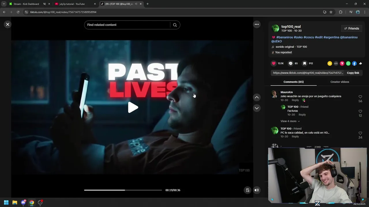Viewport: 369px width, 207px height.
Task: Click the video URL text field
Action: 308,73
